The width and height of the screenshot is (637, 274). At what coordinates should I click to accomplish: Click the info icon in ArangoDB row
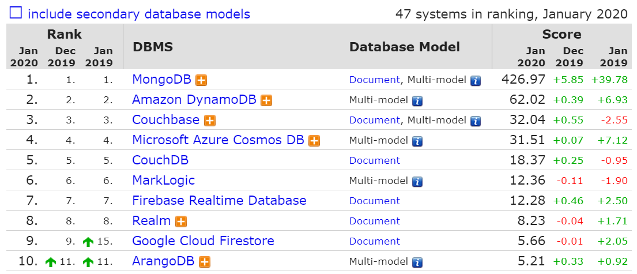(x=417, y=262)
